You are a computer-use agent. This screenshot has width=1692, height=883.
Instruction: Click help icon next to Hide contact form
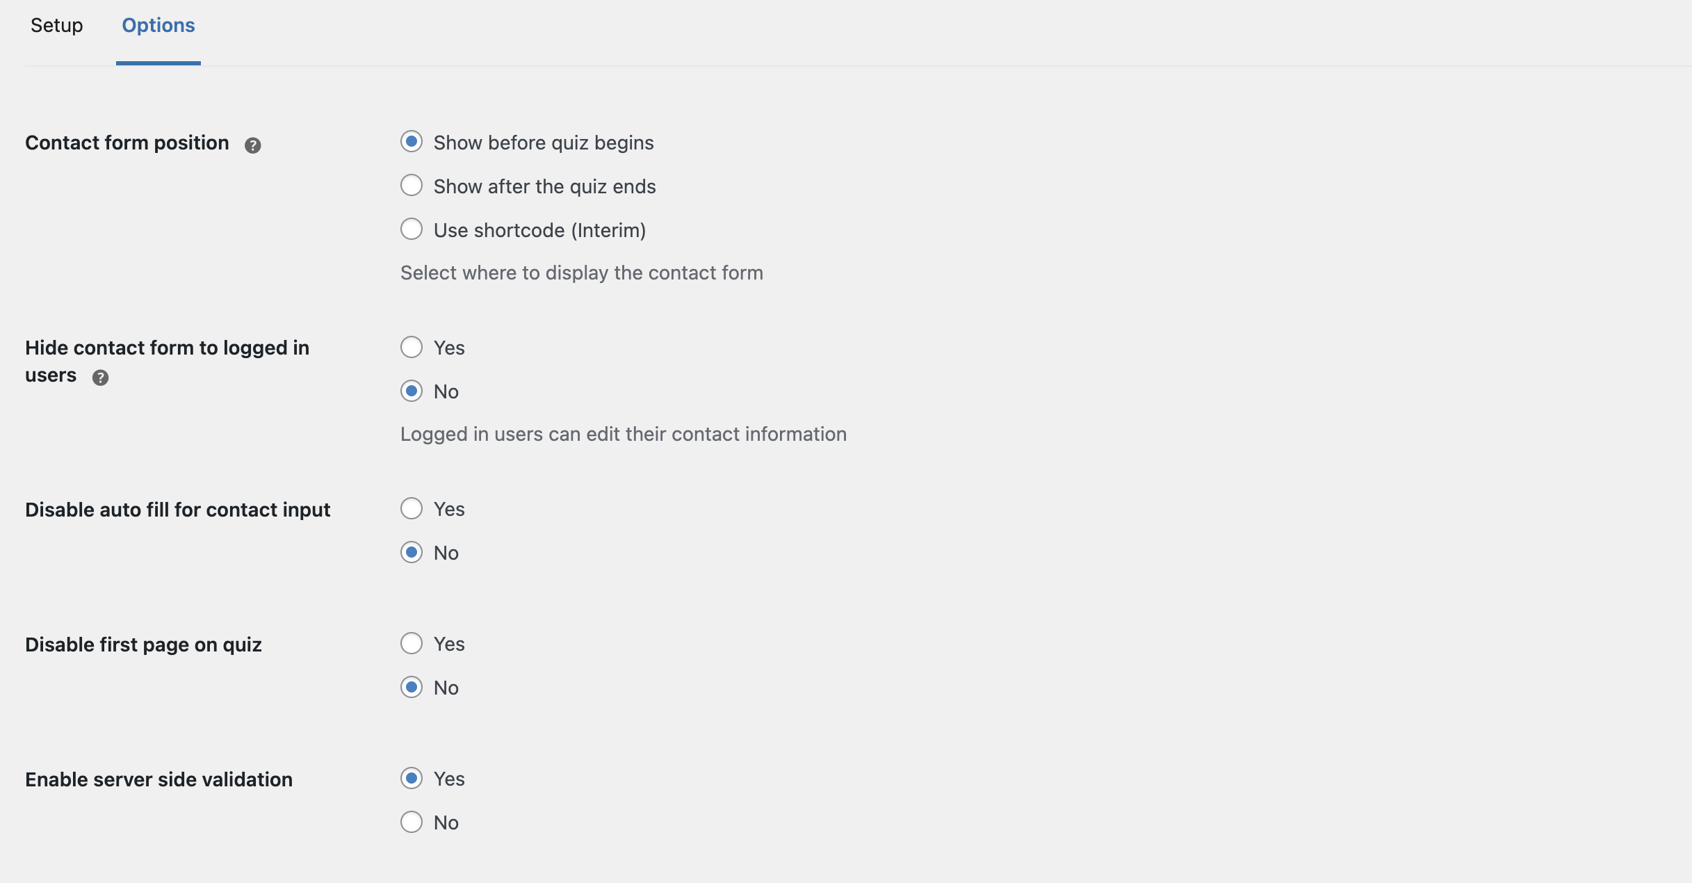coord(100,377)
